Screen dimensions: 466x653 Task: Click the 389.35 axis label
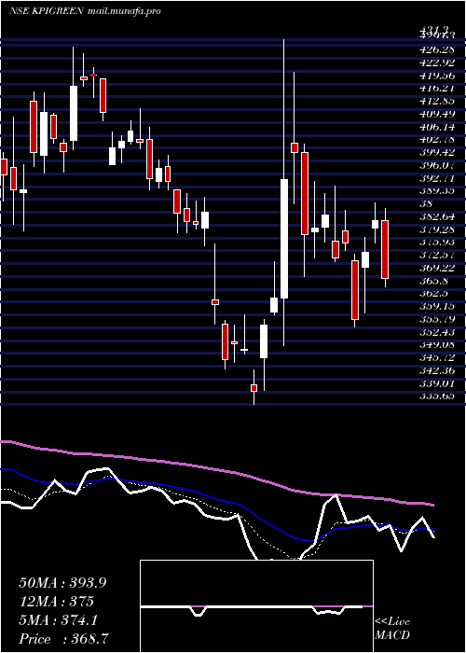point(437,191)
